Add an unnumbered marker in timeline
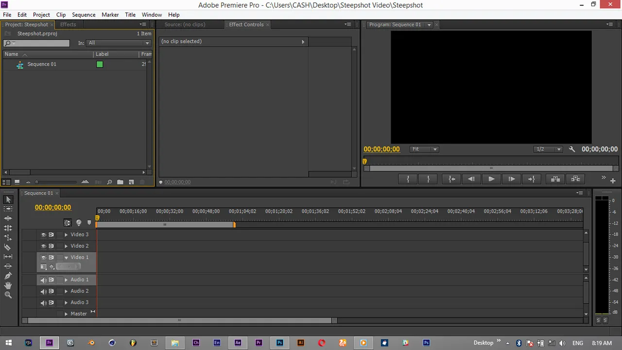This screenshot has width=622, height=350. point(89,223)
